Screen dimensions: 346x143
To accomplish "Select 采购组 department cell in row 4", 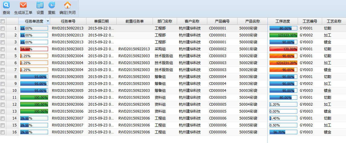I will (x=160, y=49).
